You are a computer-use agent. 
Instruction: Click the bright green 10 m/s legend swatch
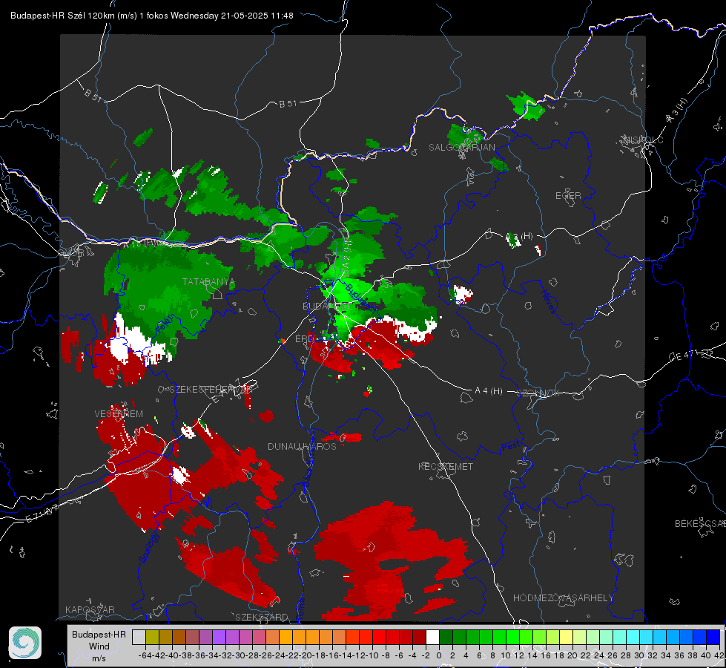pos(512,637)
